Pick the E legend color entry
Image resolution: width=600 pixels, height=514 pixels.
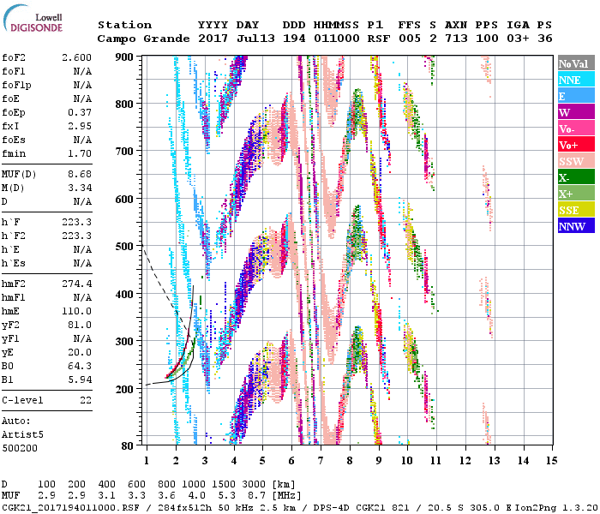(574, 96)
